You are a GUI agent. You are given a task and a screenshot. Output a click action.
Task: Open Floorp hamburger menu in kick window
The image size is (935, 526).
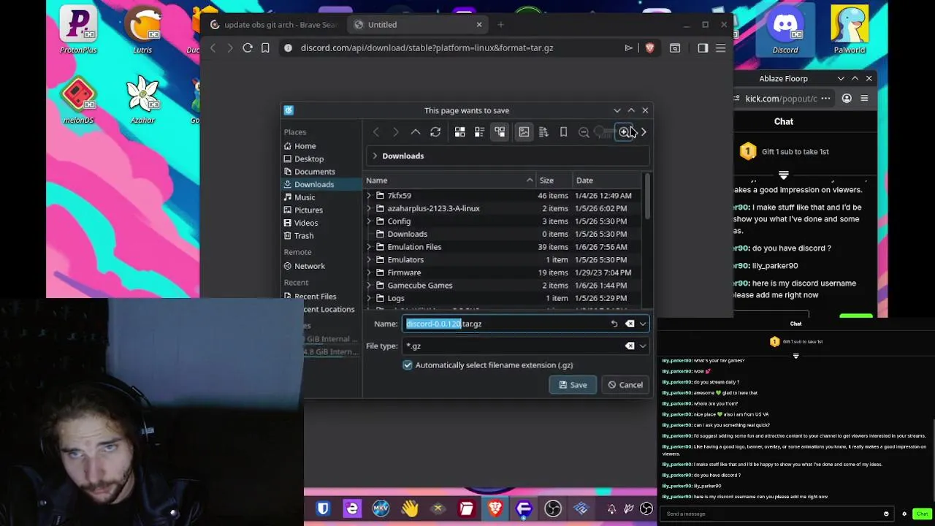tap(864, 99)
